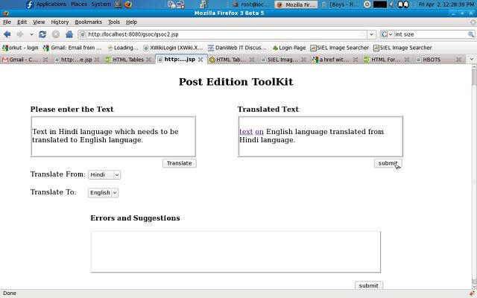Expand the Translate To language dropdown

[103, 192]
